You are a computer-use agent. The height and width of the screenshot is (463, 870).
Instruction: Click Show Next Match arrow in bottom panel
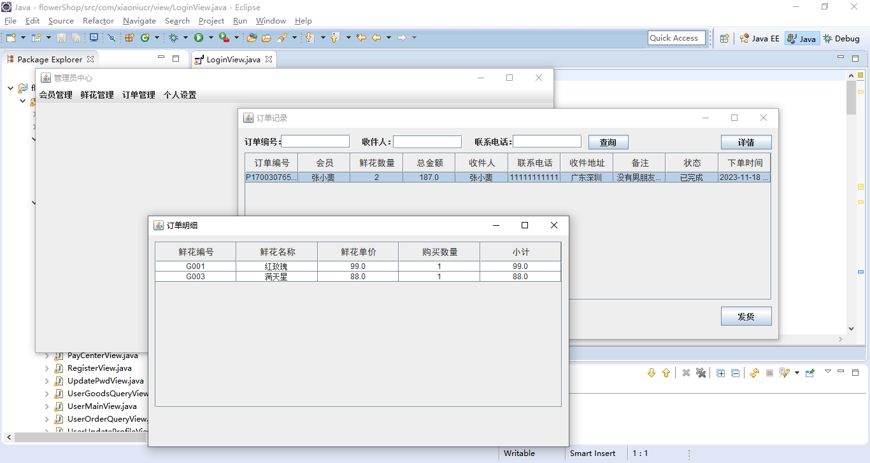tap(652, 373)
